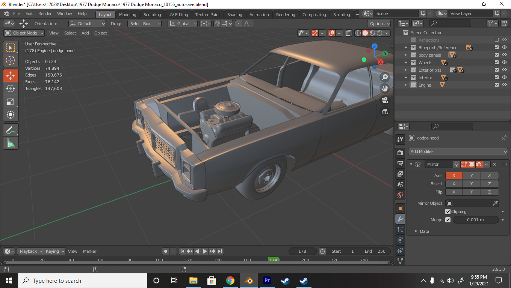Play the animation forward
This screenshot has width=511, height=288.
pos(205,251)
